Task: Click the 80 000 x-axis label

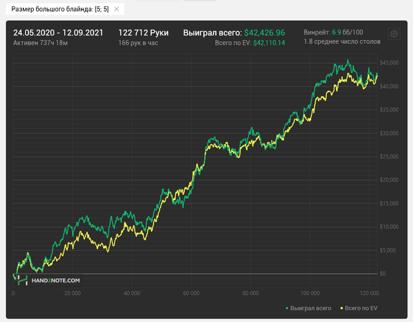Action: [251, 293]
